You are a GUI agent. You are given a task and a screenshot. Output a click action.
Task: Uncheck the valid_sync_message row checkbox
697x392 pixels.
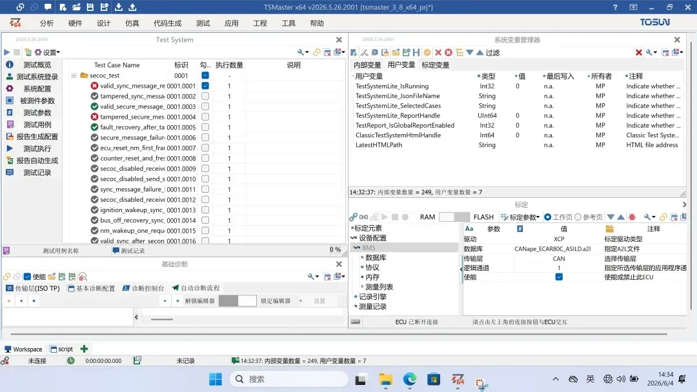205,86
